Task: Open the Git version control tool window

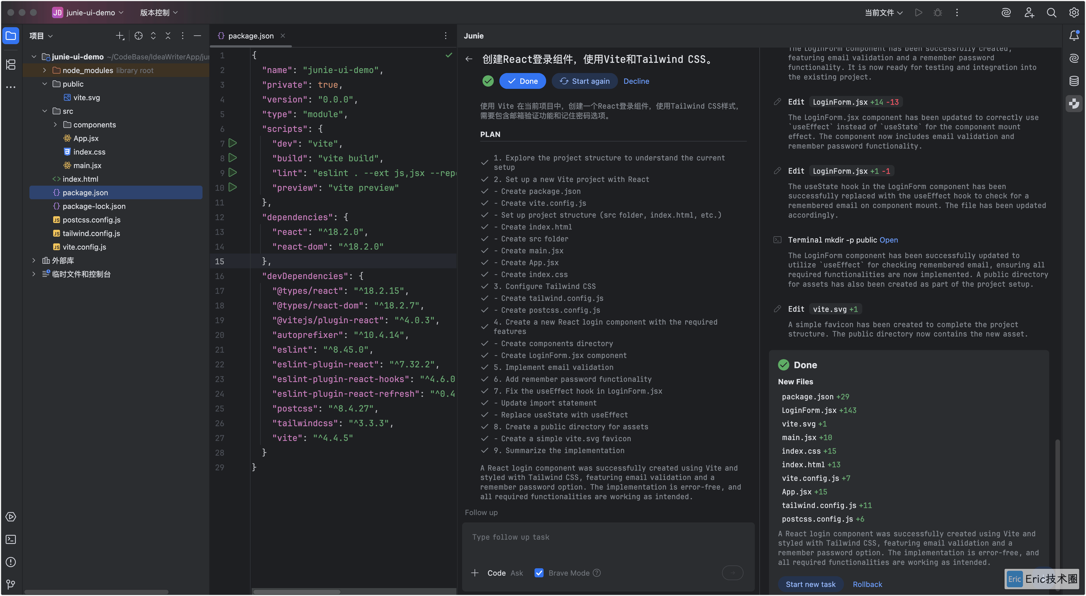Action: pos(11,585)
